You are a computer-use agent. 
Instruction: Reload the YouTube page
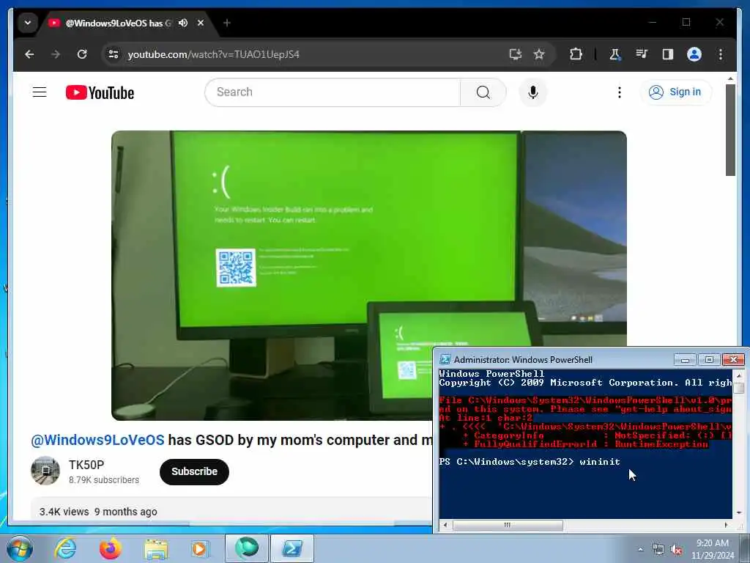pos(82,54)
